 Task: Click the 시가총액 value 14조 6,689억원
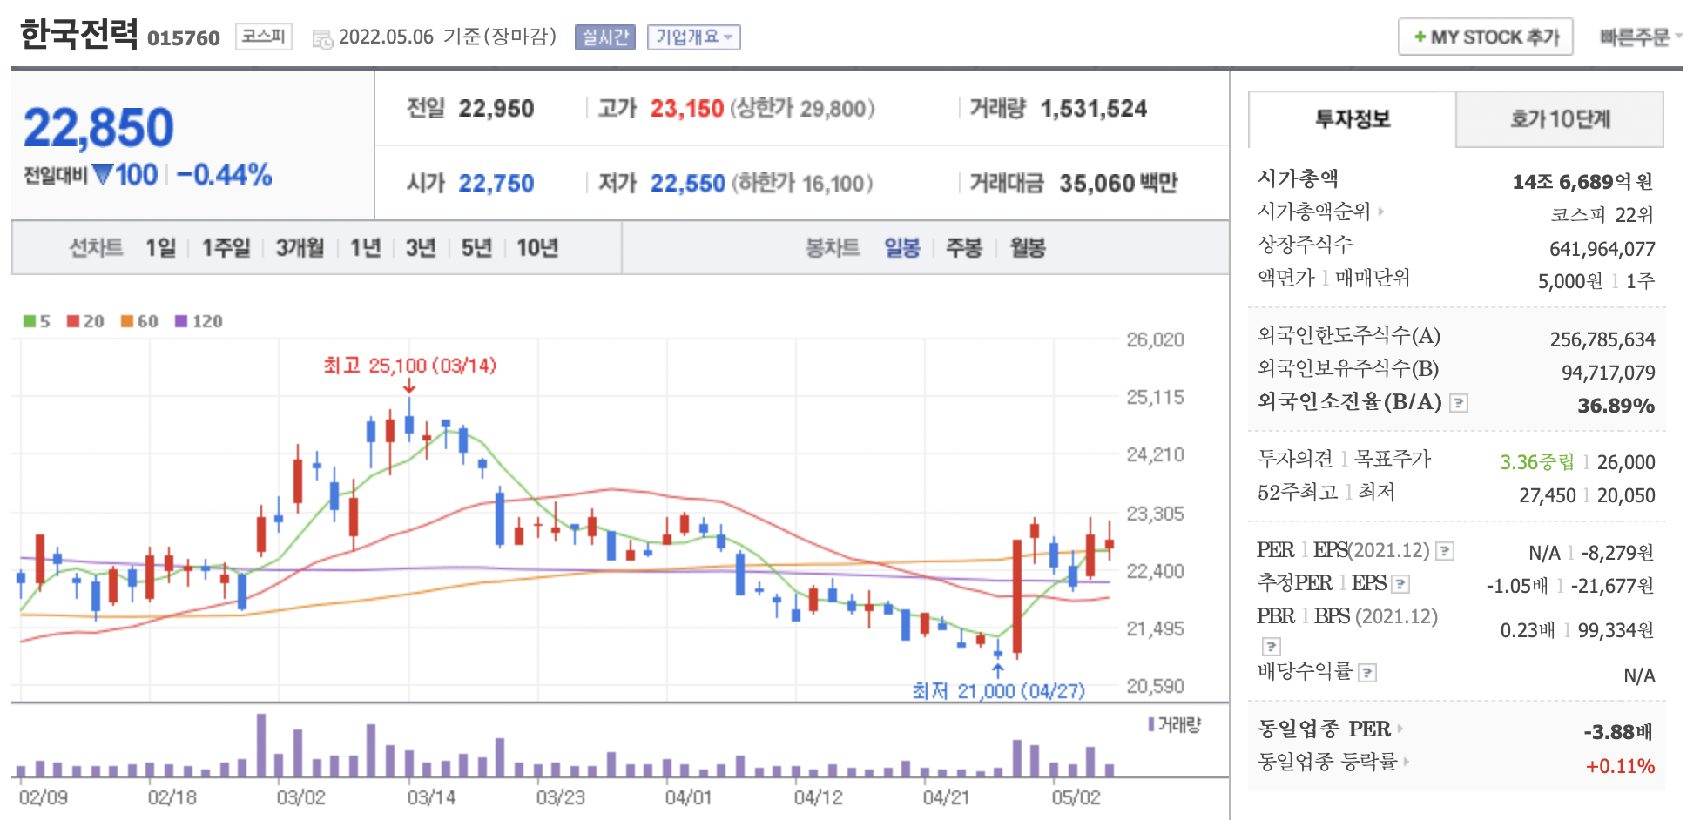(1582, 182)
